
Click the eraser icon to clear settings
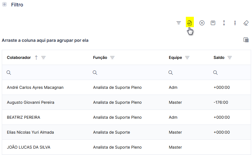246,23
